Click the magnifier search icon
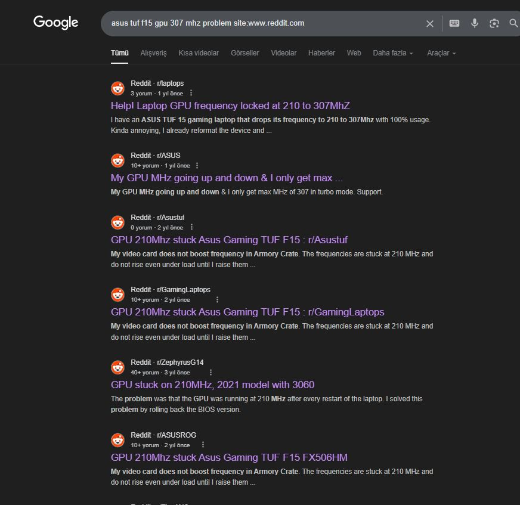Viewport: 520px width, 505px height. (513, 23)
